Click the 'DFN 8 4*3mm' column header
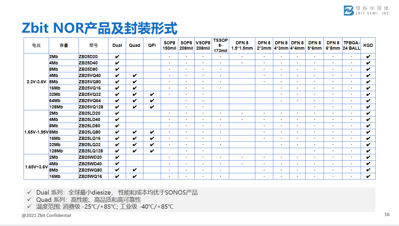Image resolution: width=399 pixels, height=226 pixels. tap(281, 45)
